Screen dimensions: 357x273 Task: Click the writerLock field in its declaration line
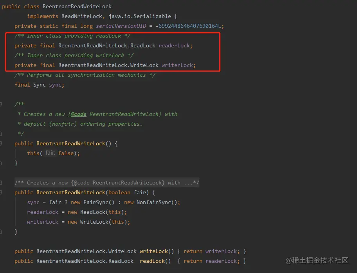pos(177,65)
